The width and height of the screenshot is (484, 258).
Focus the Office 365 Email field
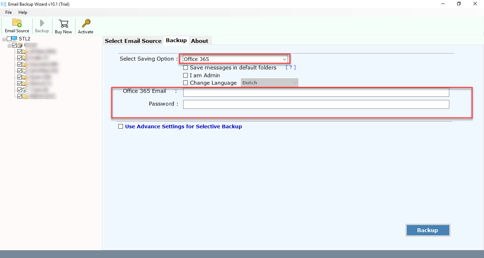316,92
